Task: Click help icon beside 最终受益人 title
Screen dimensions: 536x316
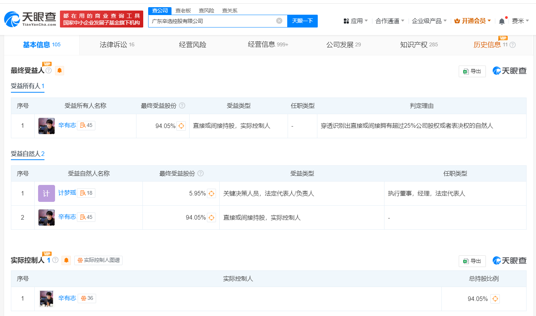Action: 49,70
